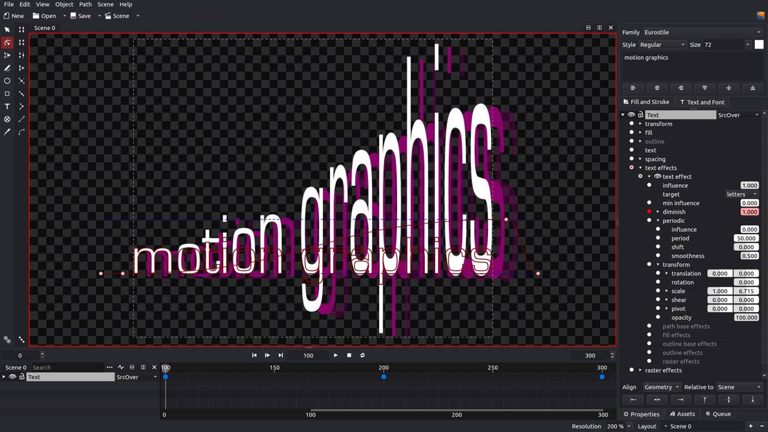Click the graph view icon in timeline
Viewport: 768px width, 432px height.
[121, 367]
